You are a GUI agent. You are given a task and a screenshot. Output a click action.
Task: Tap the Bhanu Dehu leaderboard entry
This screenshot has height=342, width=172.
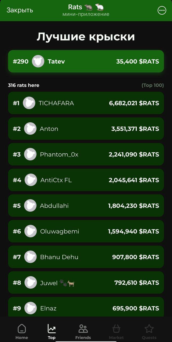pyautogui.click(x=86, y=257)
